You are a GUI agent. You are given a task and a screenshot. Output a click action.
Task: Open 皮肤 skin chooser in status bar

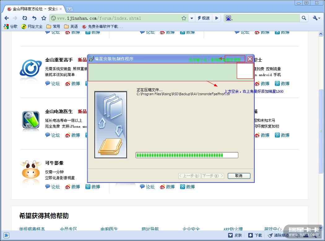(x=235, y=235)
